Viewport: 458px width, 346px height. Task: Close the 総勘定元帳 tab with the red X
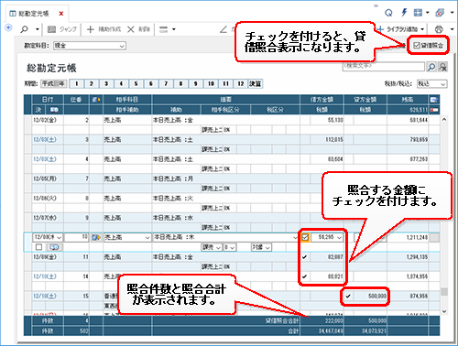click(x=61, y=14)
